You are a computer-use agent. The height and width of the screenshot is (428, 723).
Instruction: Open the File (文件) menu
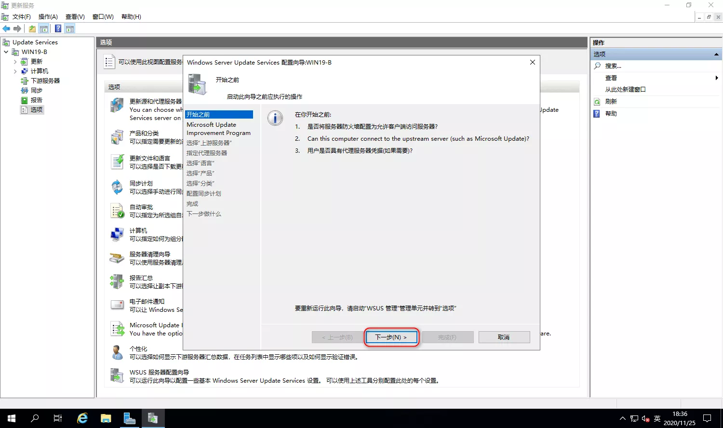click(21, 17)
